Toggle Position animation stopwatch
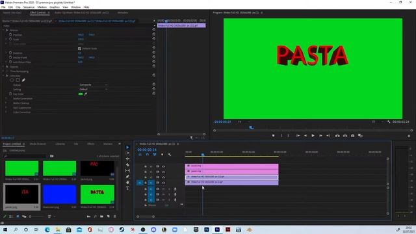 coord(10,34)
